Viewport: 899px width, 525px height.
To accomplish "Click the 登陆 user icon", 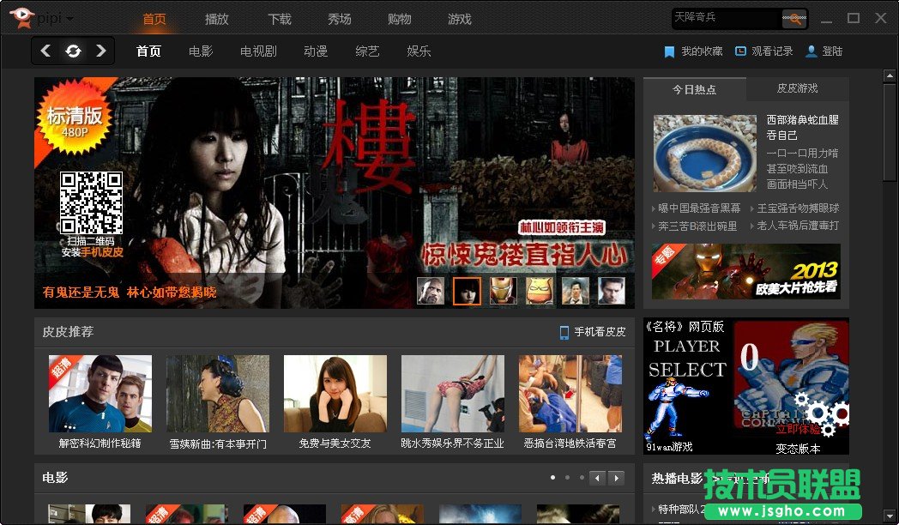I will [x=812, y=51].
